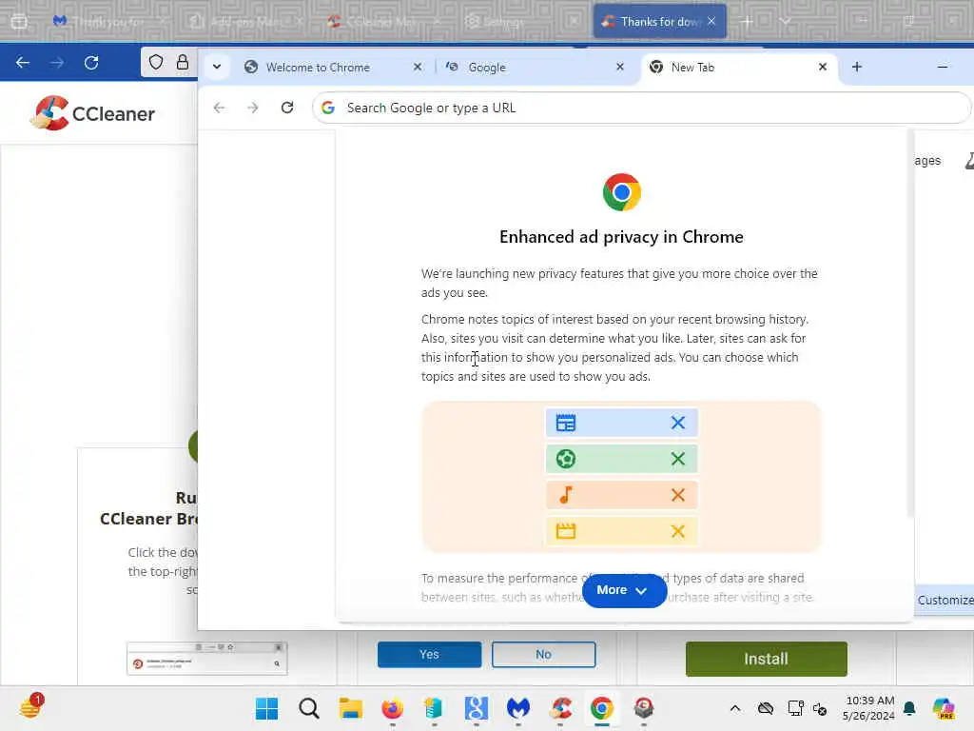Remove the news topic chip
974x731 pixels.
tap(677, 423)
